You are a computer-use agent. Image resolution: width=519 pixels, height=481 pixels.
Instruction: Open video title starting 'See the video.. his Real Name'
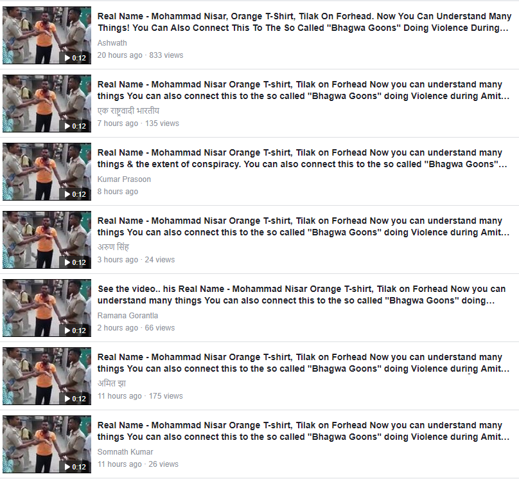[x=301, y=295]
